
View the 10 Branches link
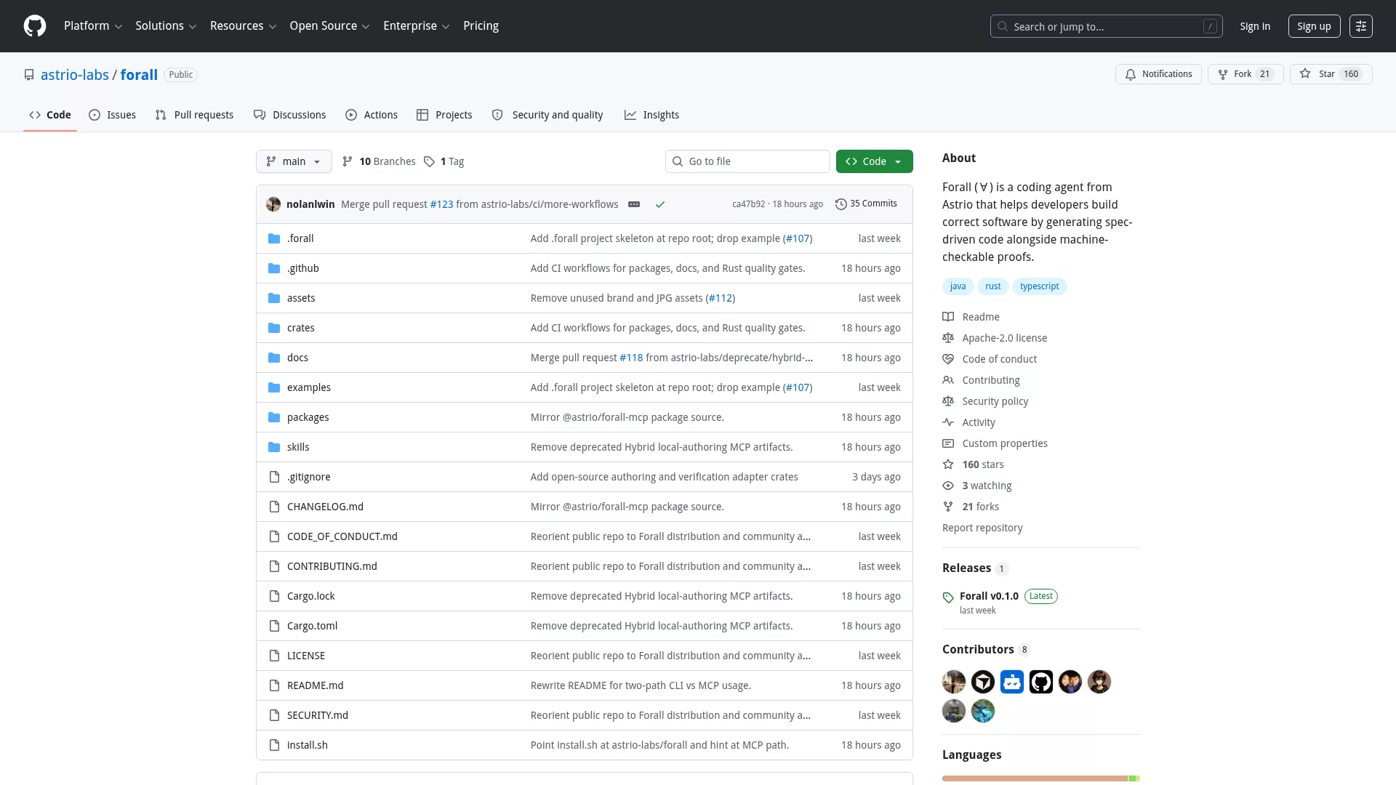379,161
